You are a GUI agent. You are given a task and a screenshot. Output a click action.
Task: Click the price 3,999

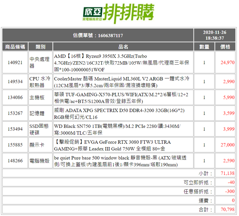point(229,129)
